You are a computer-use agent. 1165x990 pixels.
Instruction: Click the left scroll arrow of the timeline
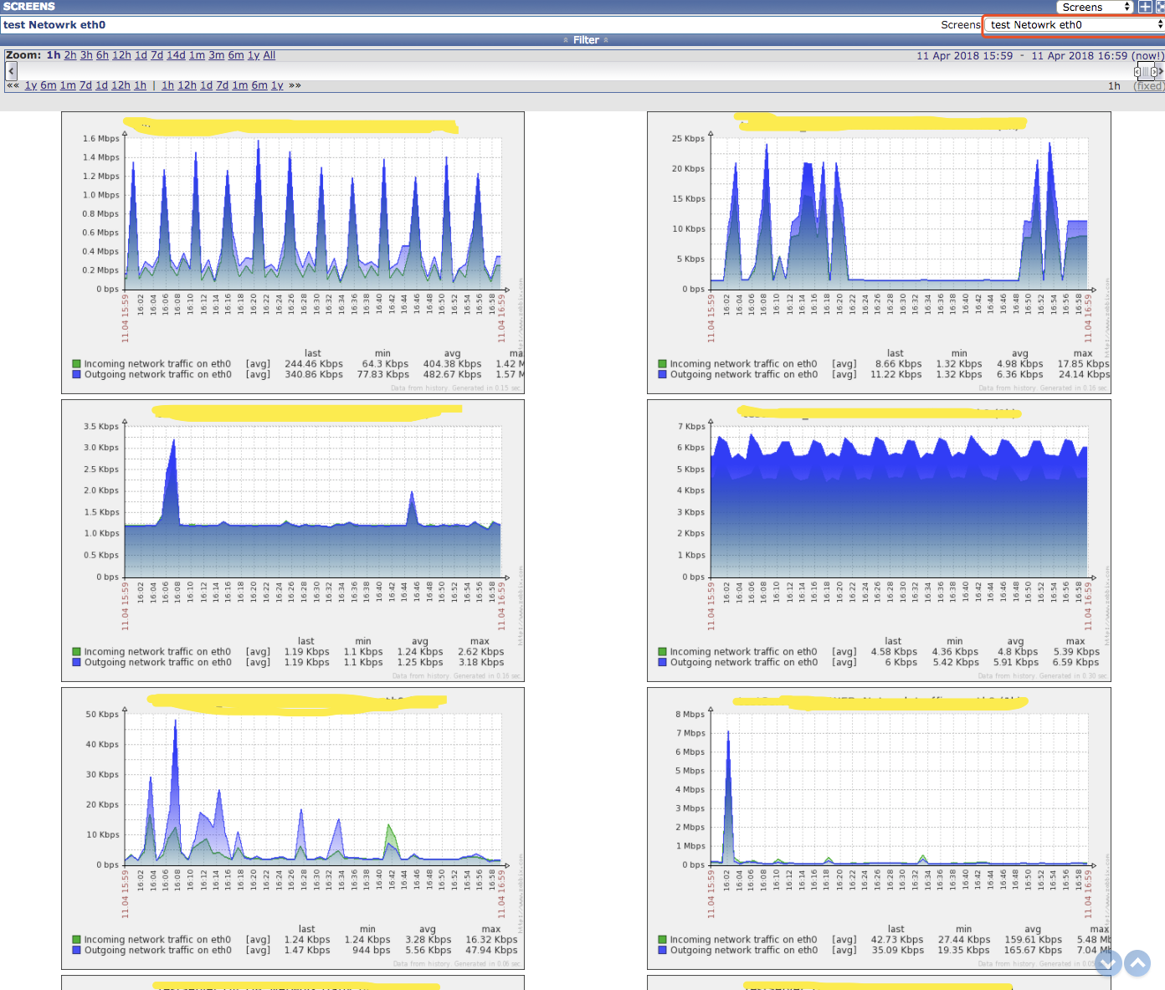click(x=12, y=71)
